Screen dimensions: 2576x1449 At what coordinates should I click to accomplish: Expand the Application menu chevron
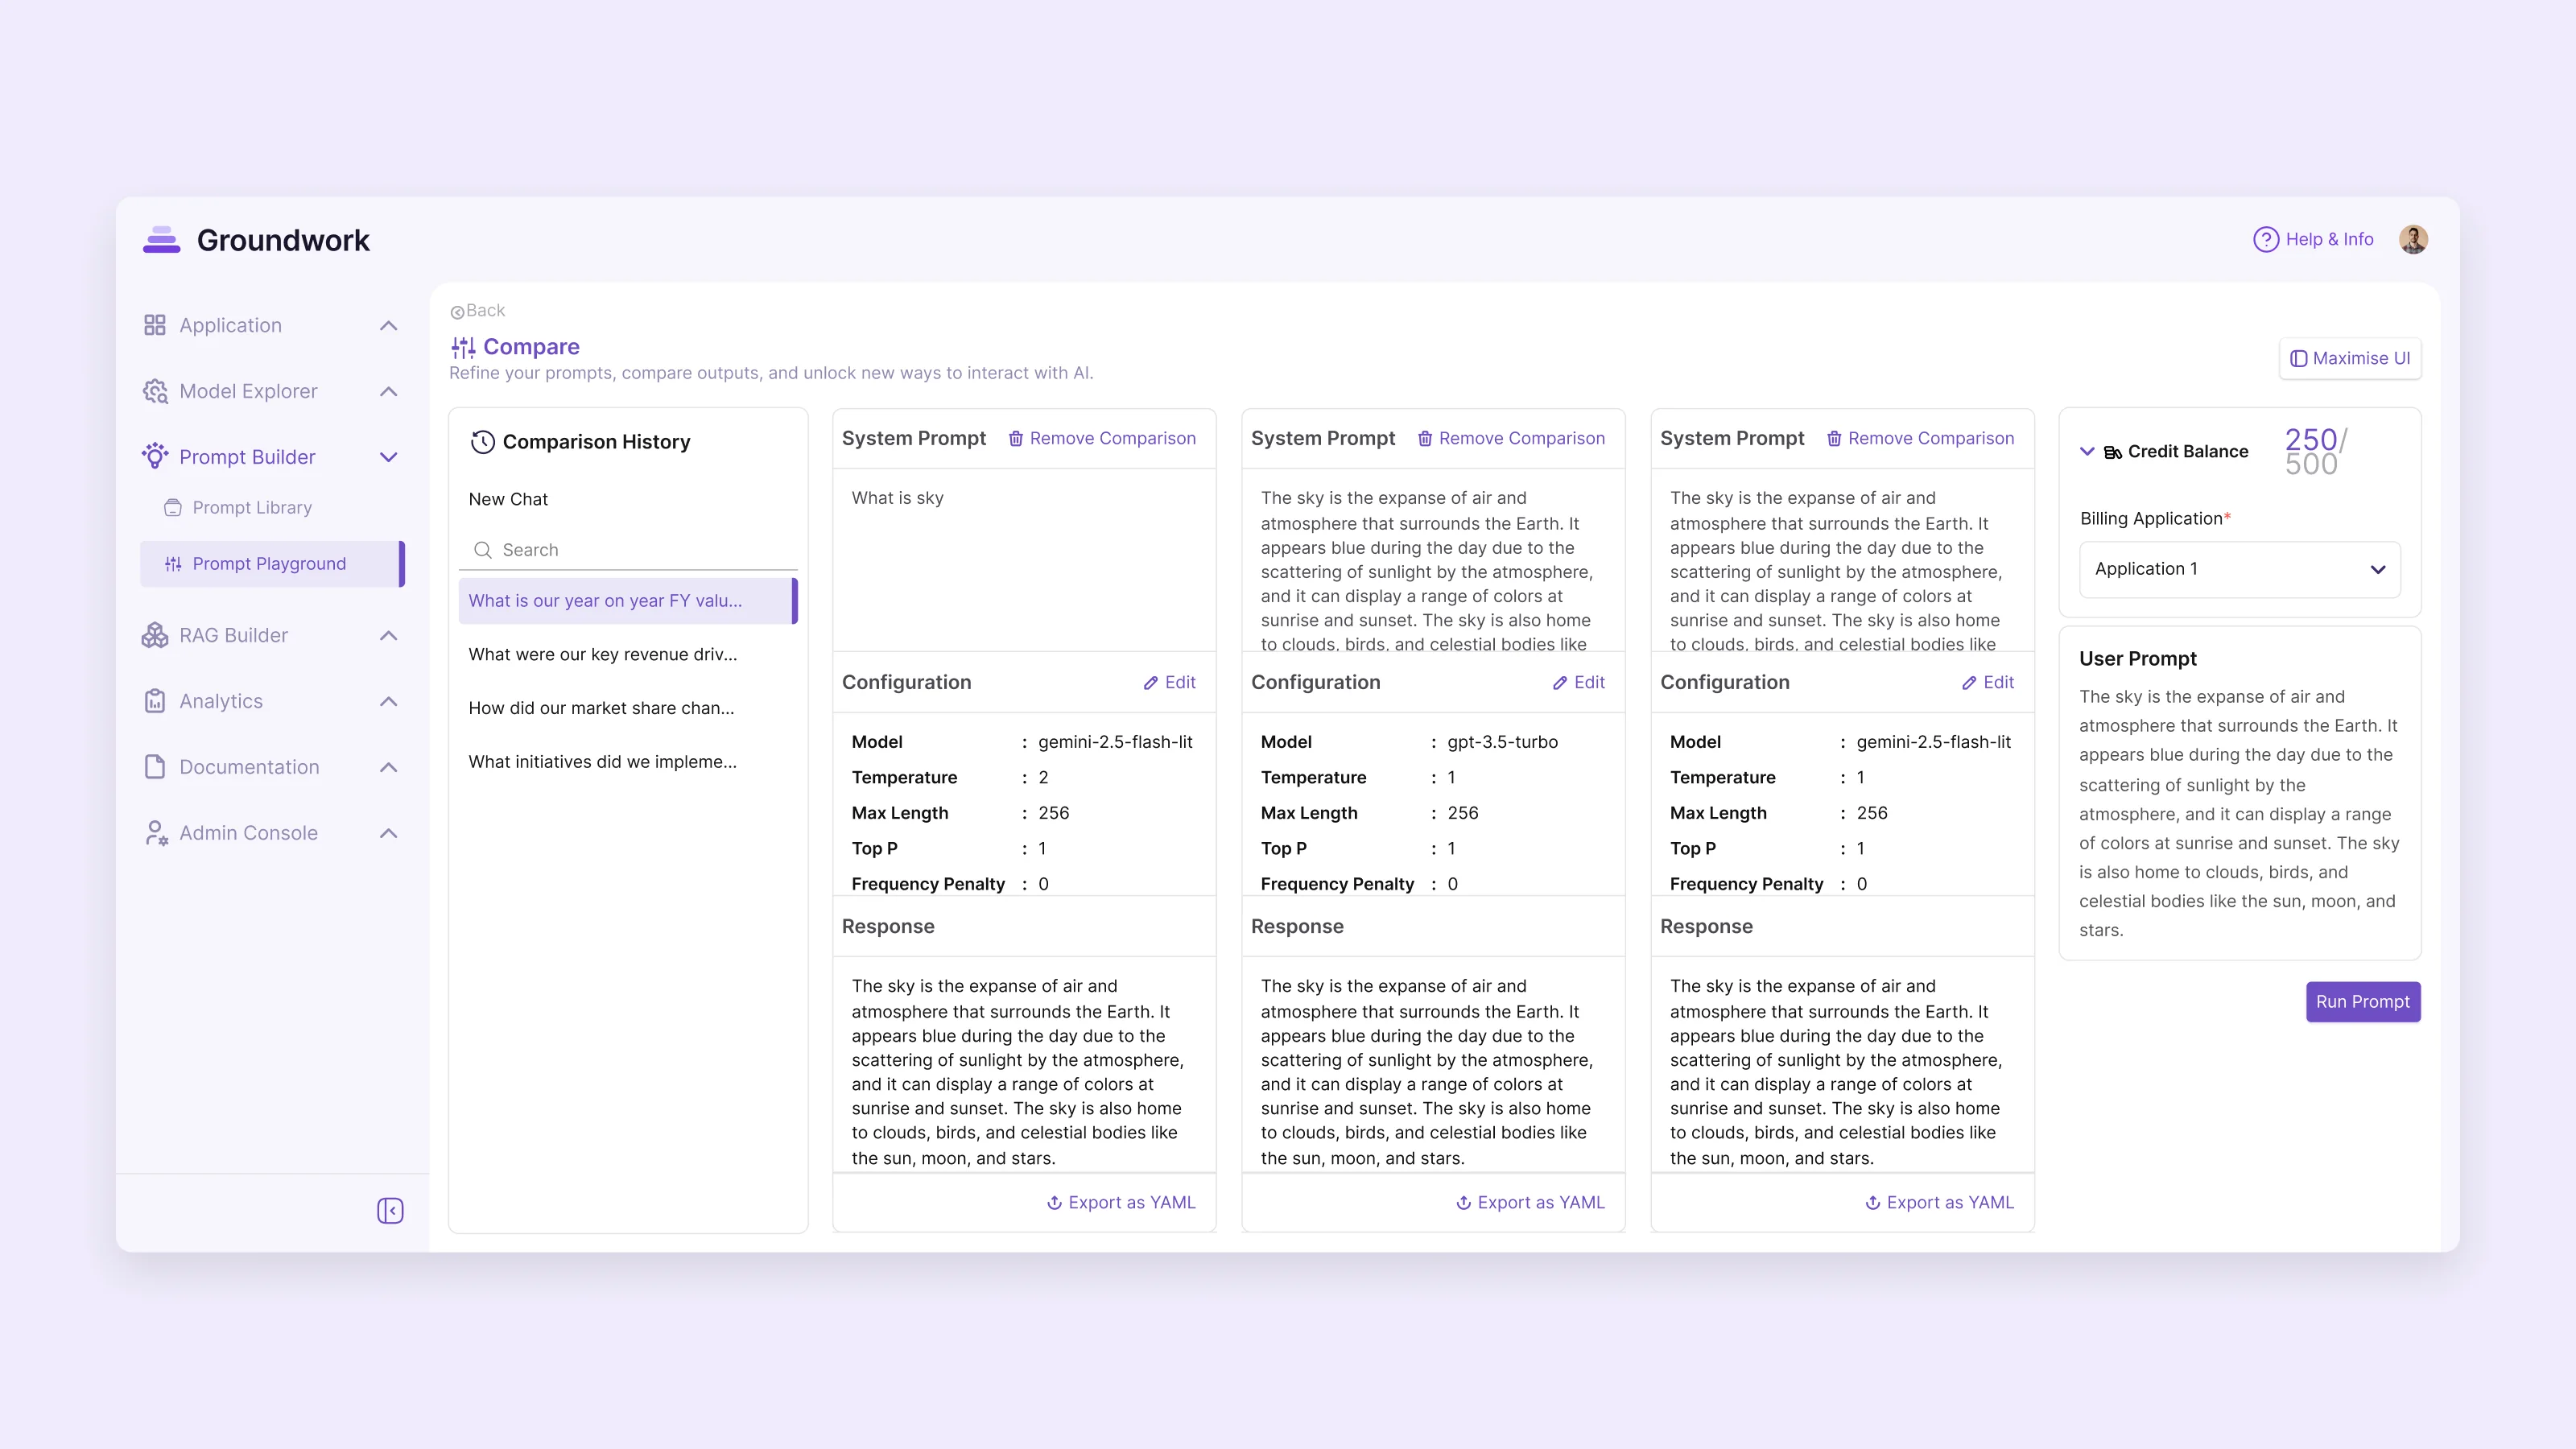389,326
